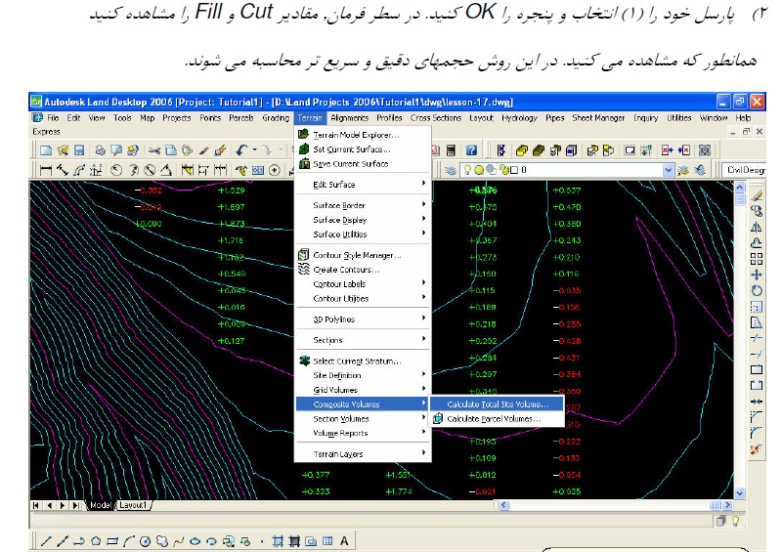This screenshot has height=552, width=782.
Task: Select the Revision Cloud tool
Action: point(162,541)
